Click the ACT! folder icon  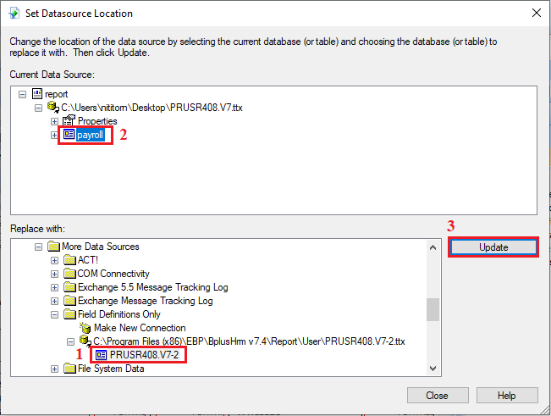[x=69, y=260]
